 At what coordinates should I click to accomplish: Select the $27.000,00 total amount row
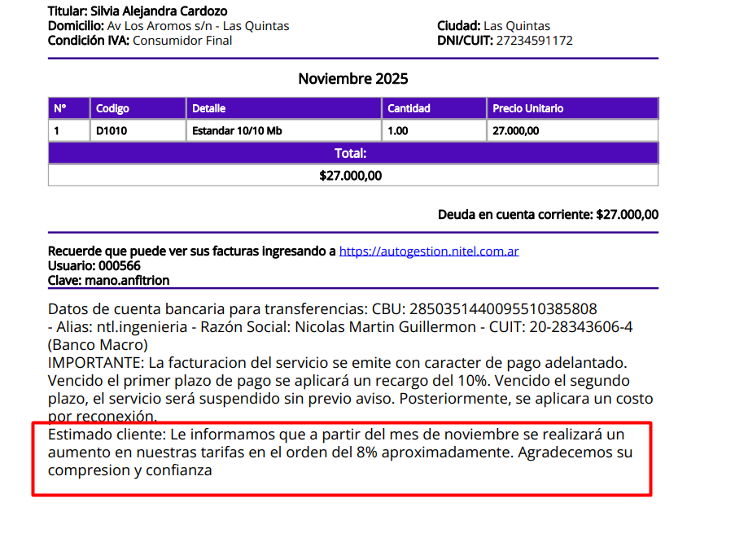pos(352,175)
